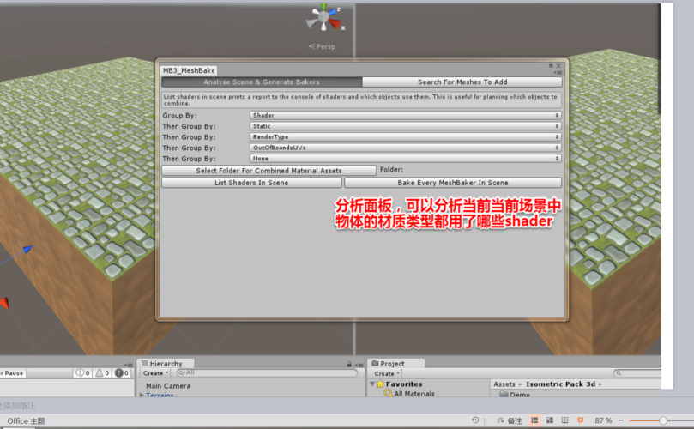Toggle console error messages filter
The width and height of the screenshot is (694, 429).
coord(122,373)
